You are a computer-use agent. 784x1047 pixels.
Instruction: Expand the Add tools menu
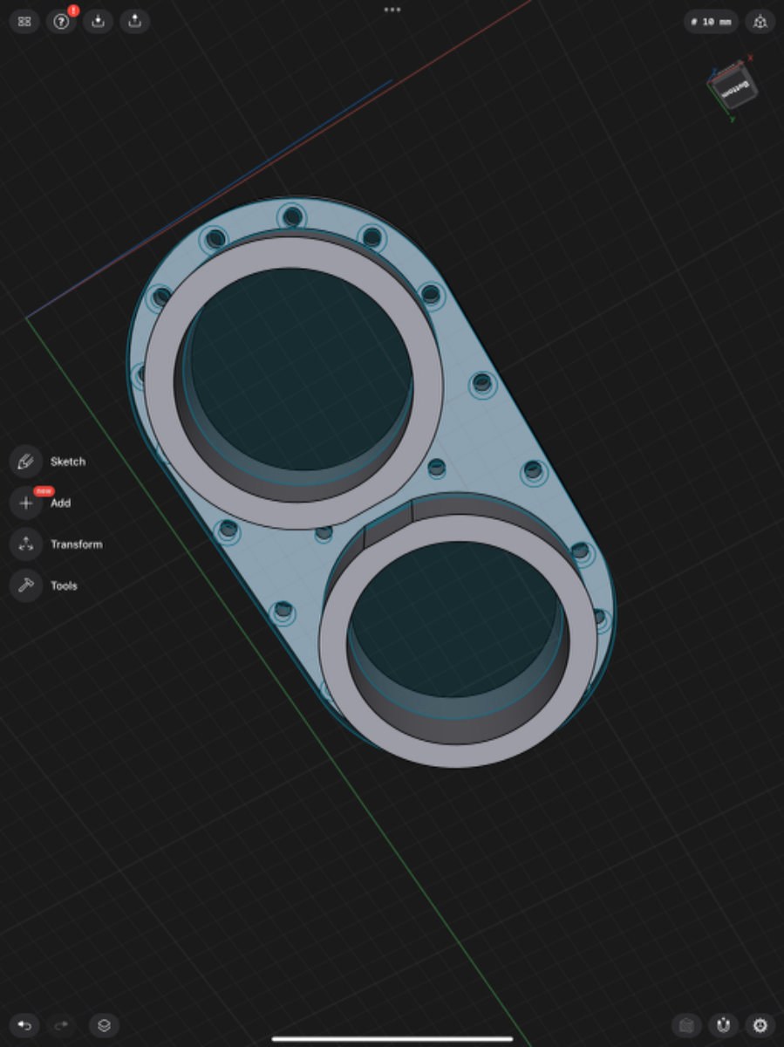click(26, 503)
